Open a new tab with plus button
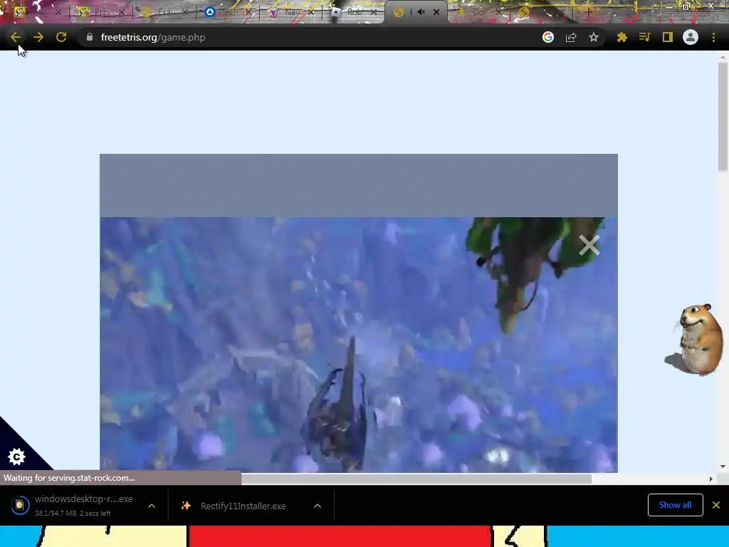Screen dimensions: 729x547 pos(587,12)
